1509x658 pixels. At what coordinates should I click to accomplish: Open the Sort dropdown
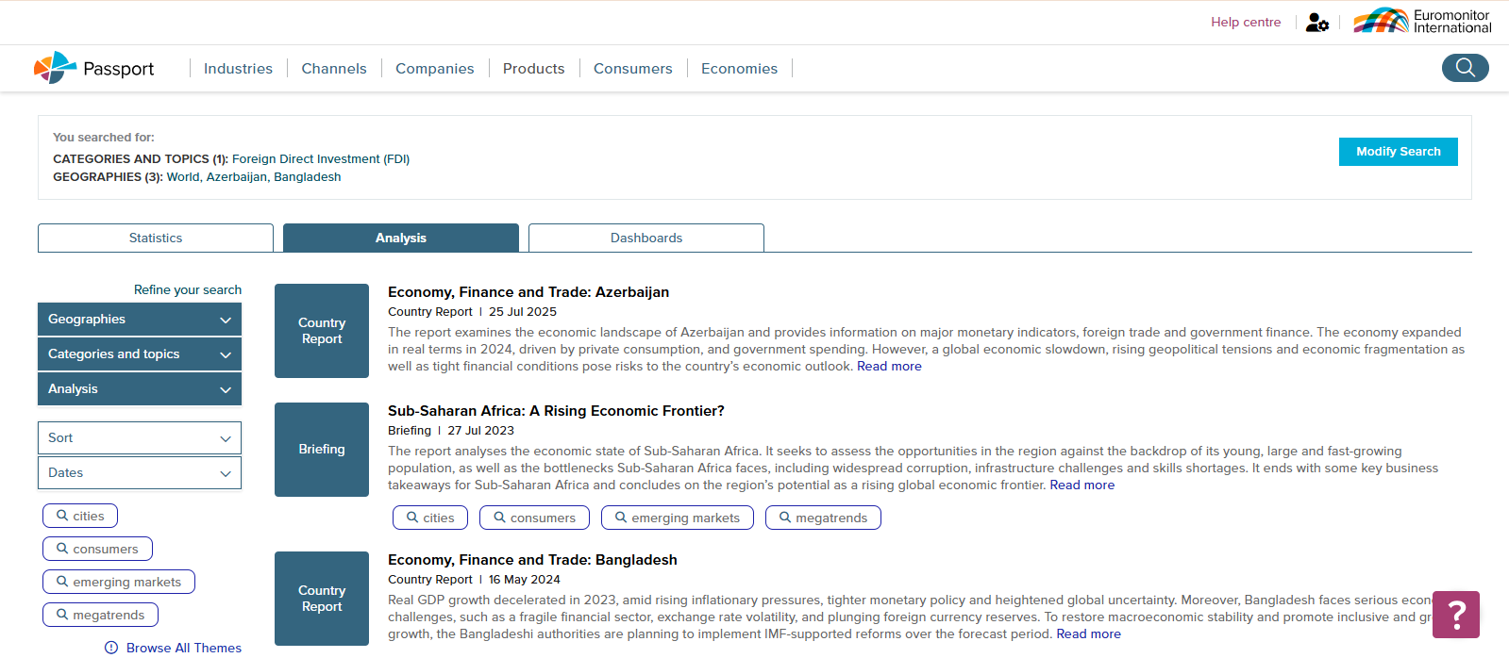pos(140,438)
